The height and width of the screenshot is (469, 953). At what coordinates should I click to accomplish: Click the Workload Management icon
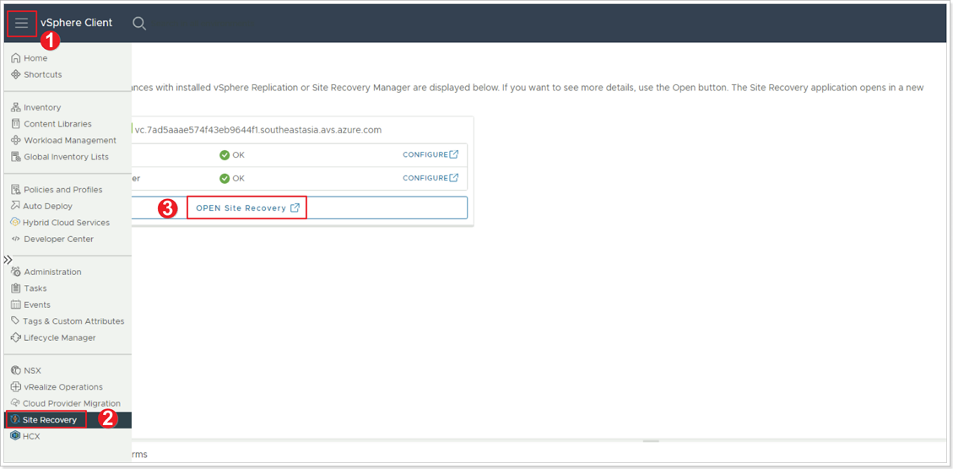click(x=16, y=140)
